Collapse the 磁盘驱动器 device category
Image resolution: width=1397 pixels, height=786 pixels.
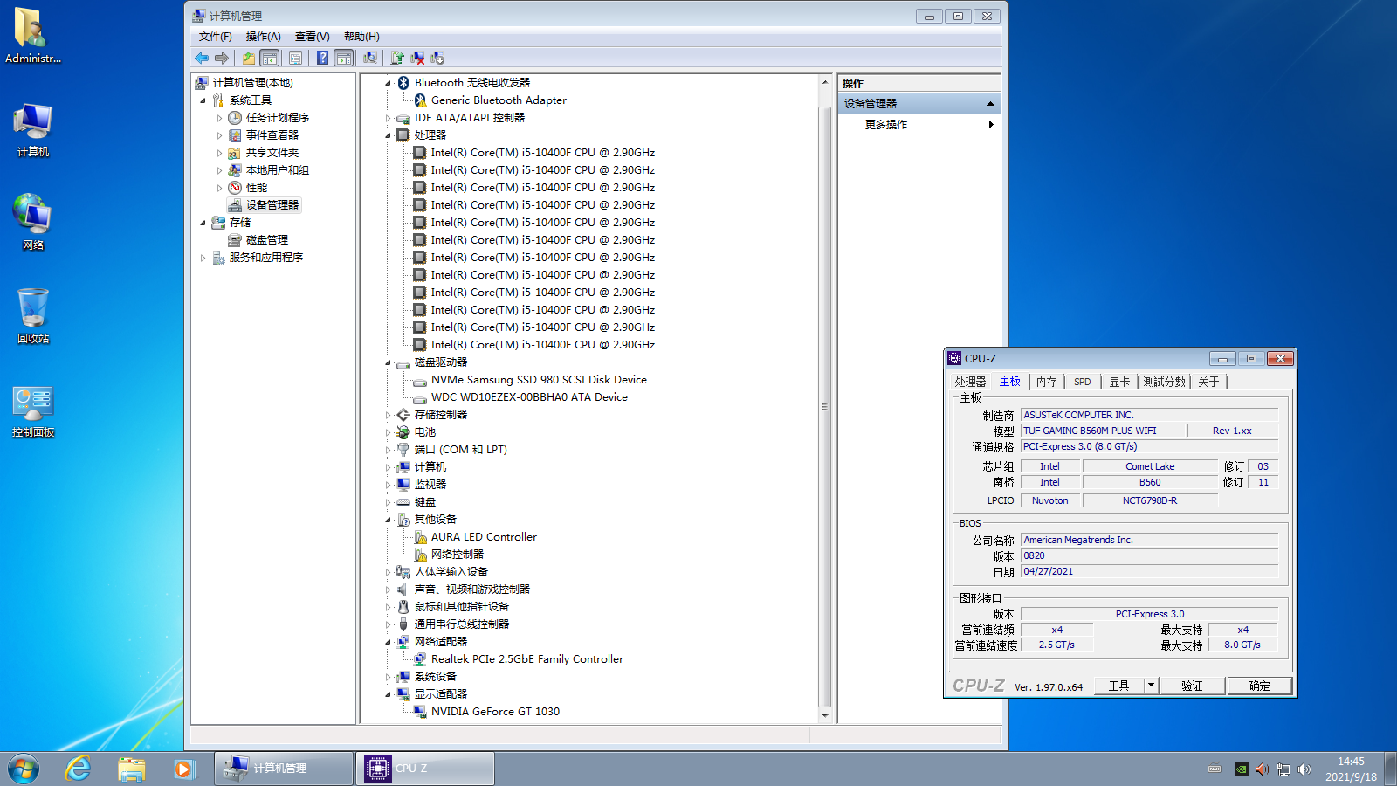tap(389, 362)
